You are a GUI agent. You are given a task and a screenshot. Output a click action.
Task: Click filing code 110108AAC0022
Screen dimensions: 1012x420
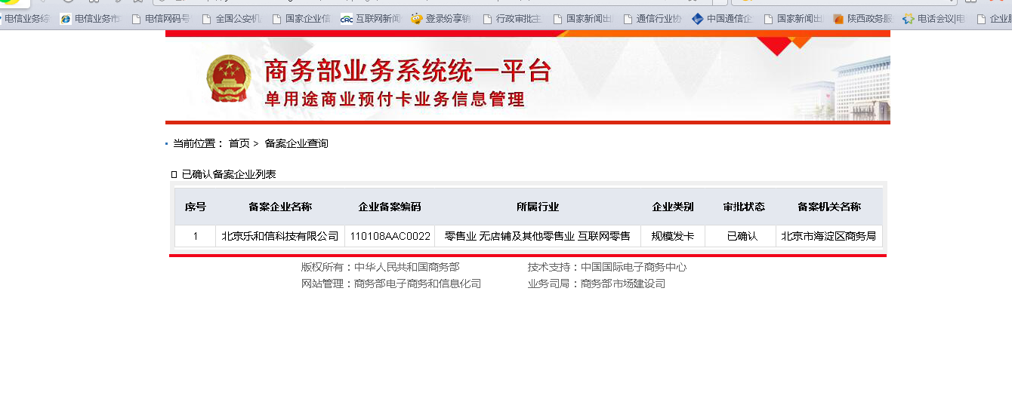[390, 236]
